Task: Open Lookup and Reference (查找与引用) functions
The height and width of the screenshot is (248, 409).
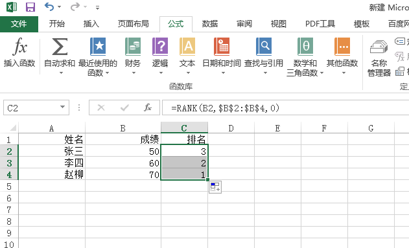Action: 264,56
